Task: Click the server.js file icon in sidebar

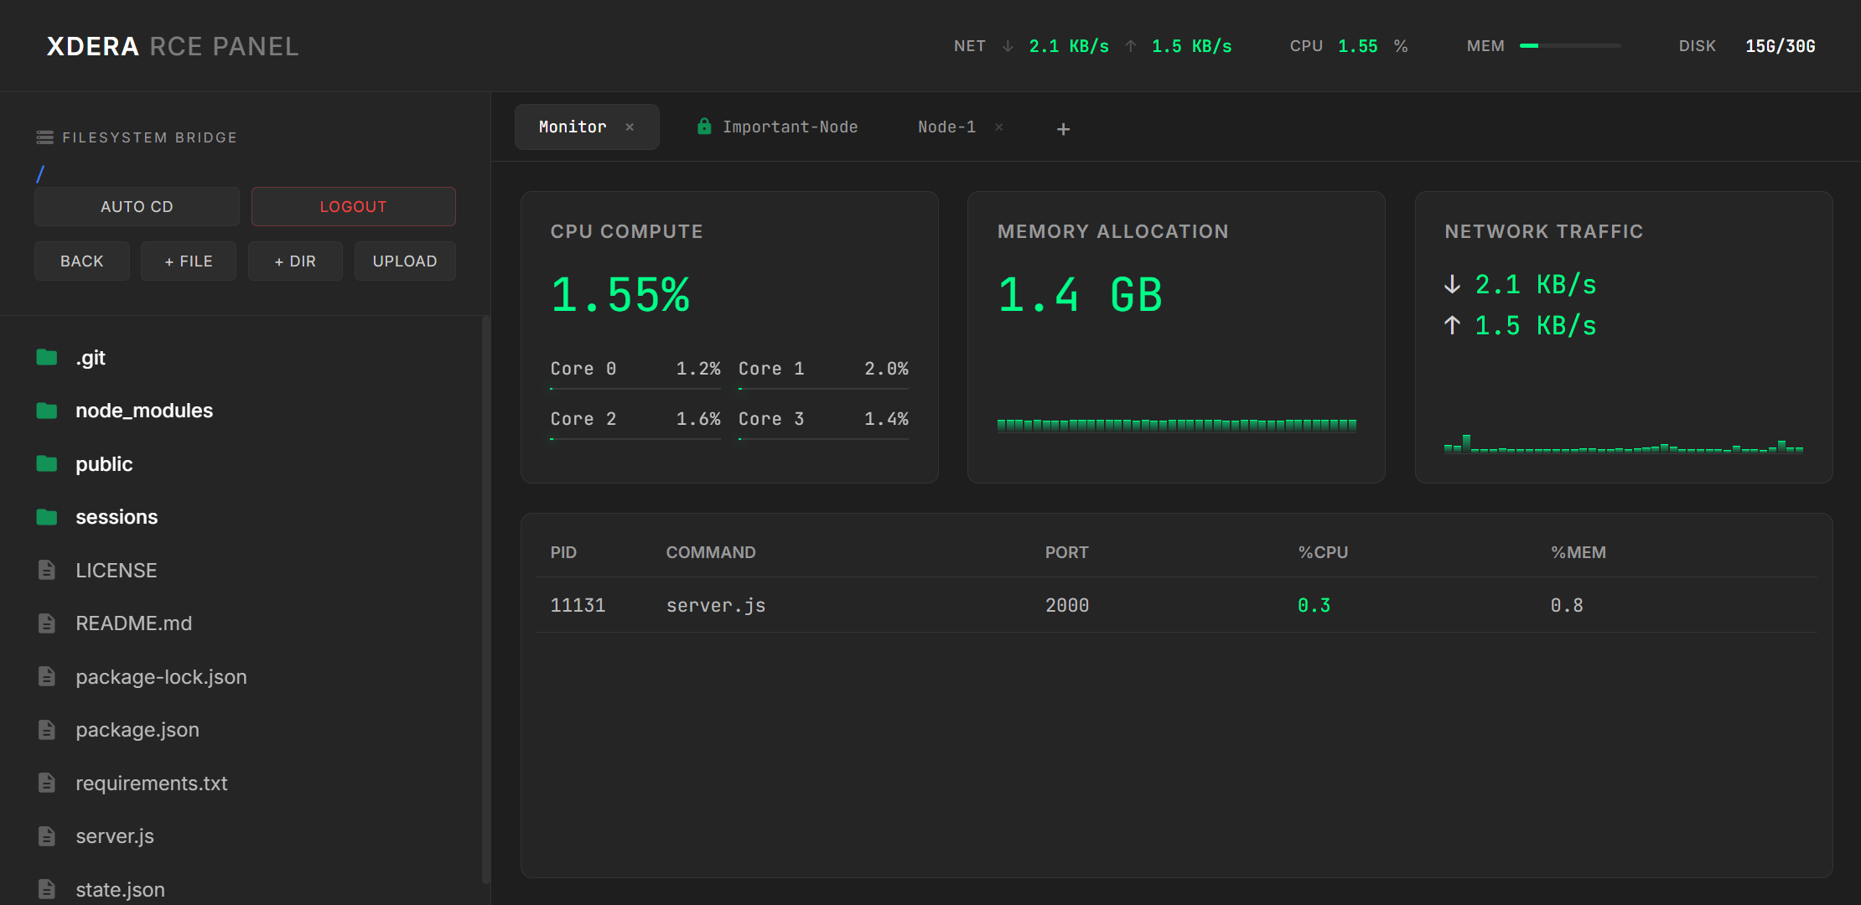Action: click(x=47, y=836)
